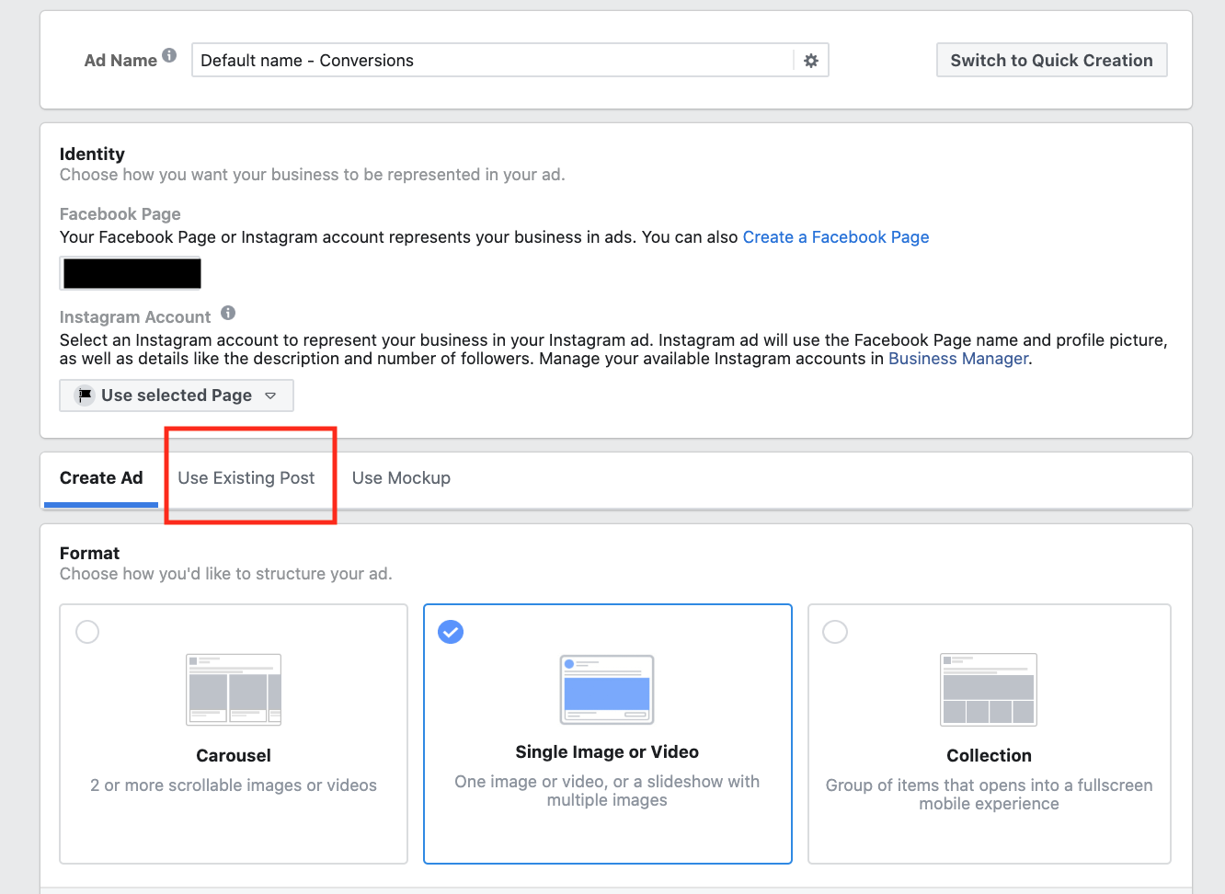Click 'Choose how you'd like to structure your ad'

click(x=225, y=574)
